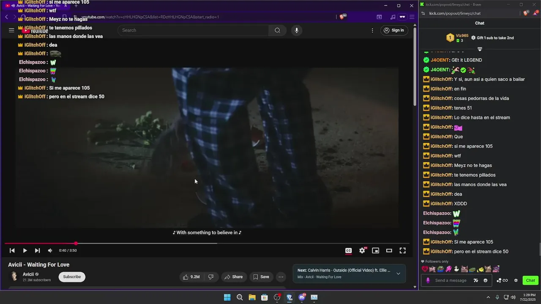Click the purple microphone icon in chat box
The height and width of the screenshot is (304, 541).
tap(428, 280)
